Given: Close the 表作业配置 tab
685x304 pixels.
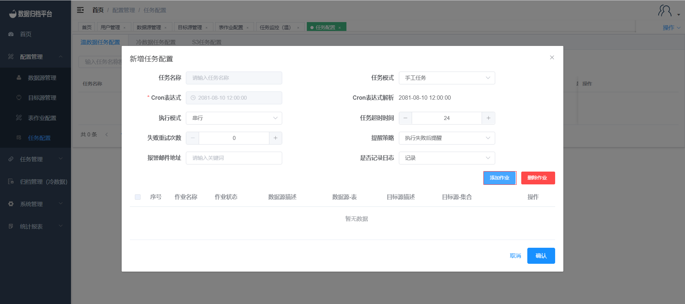Looking at the screenshot, I should tap(248, 28).
